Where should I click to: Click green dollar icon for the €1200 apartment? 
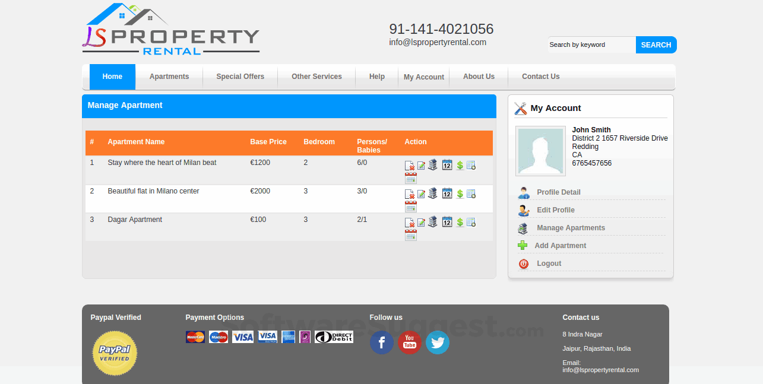pos(460,166)
